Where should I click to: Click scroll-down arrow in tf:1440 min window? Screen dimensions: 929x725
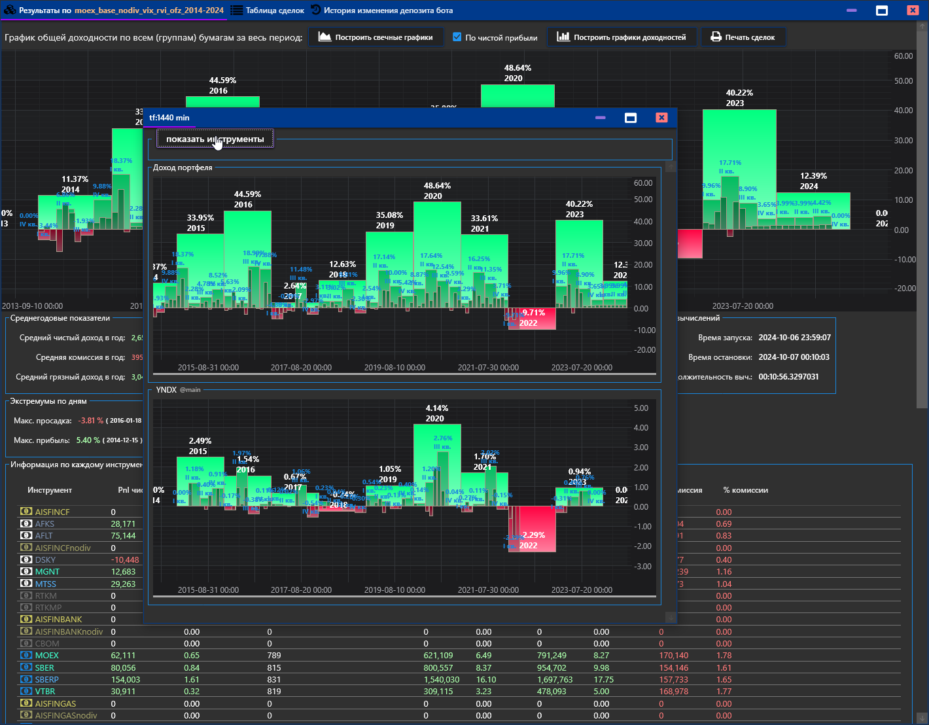(671, 617)
